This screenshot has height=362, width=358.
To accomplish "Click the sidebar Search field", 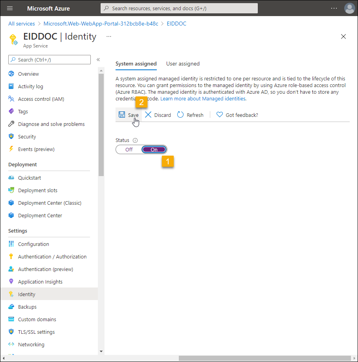I will pos(50,60).
